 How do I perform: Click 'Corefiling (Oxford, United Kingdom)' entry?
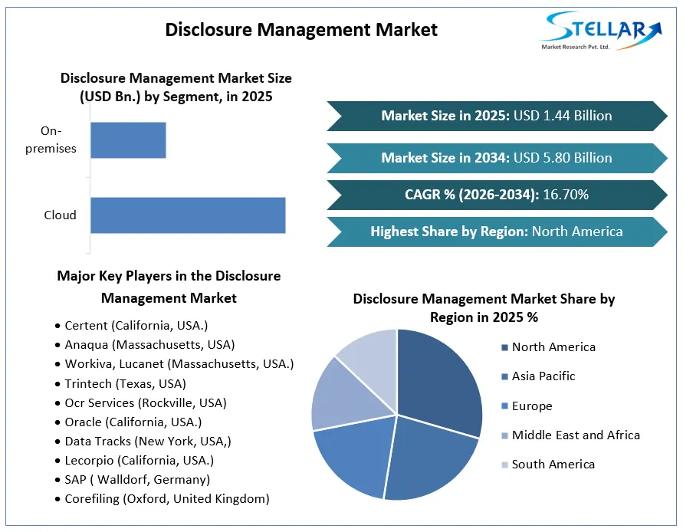pos(167,499)
